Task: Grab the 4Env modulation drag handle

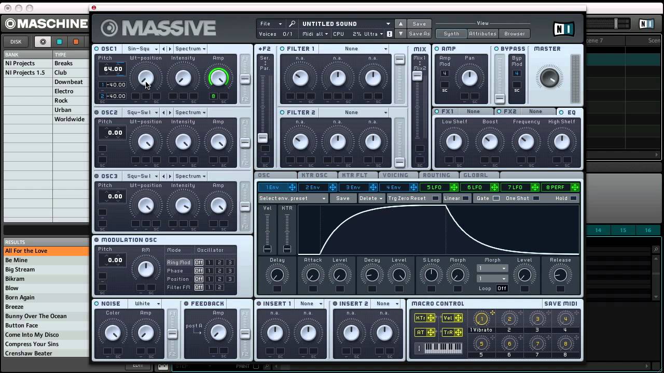Action: pos(413,188)
